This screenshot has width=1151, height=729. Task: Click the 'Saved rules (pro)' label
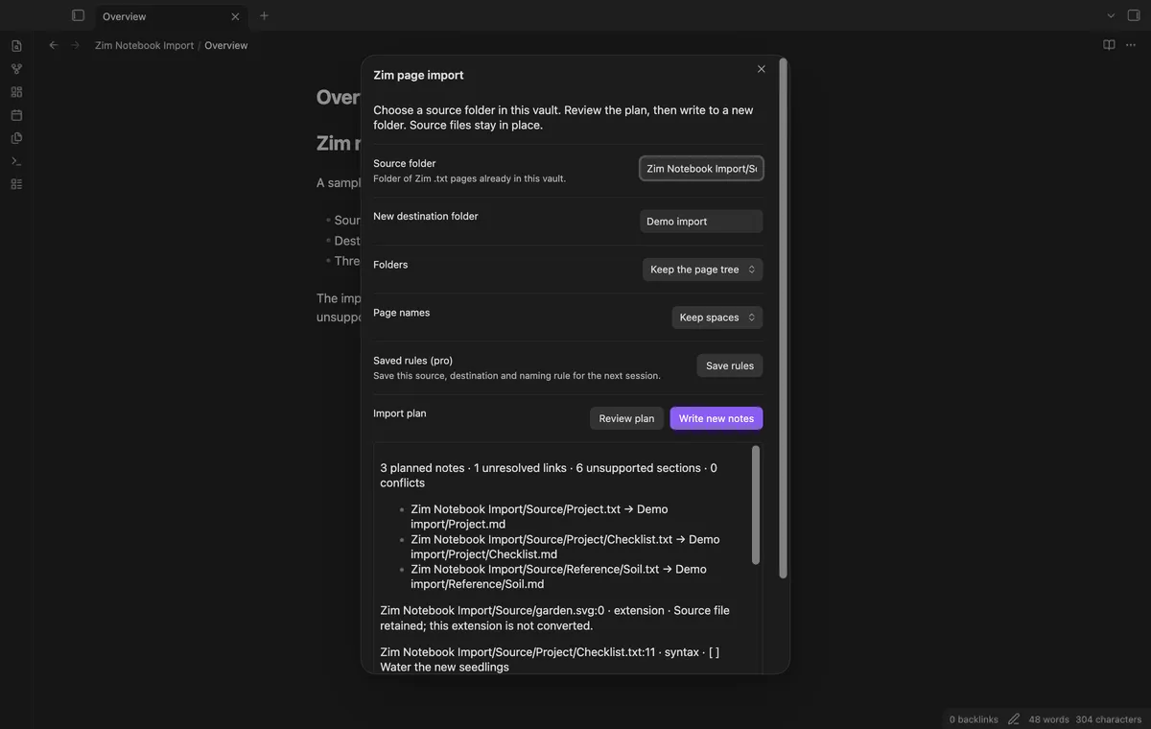click(412, 361)
